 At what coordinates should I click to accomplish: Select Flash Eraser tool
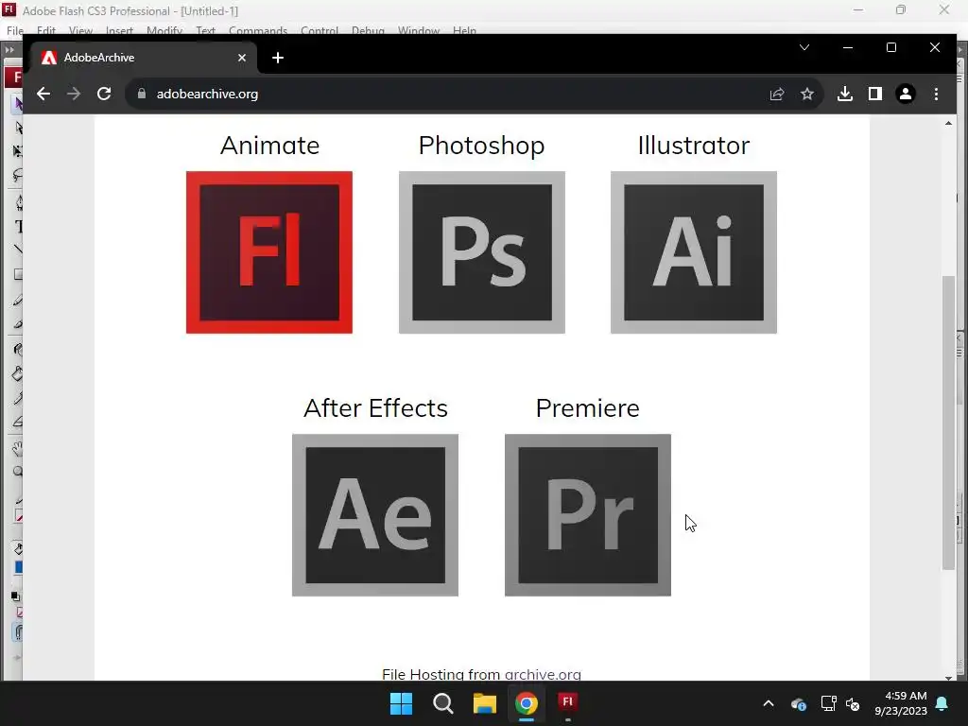point(18,423)
